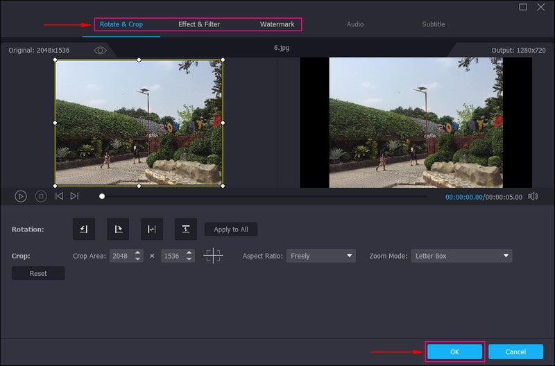Viewport: 555px width, 366px height.
Task: Open the Watermark tab
Action: coord(277,24)
